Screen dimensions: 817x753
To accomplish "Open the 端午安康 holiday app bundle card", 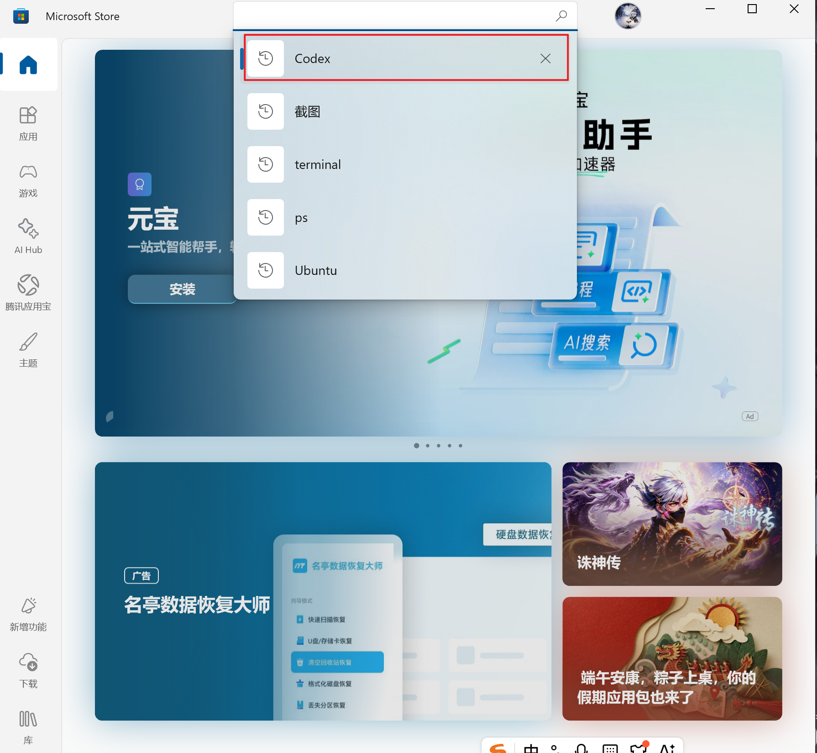I will coord(672,658).
